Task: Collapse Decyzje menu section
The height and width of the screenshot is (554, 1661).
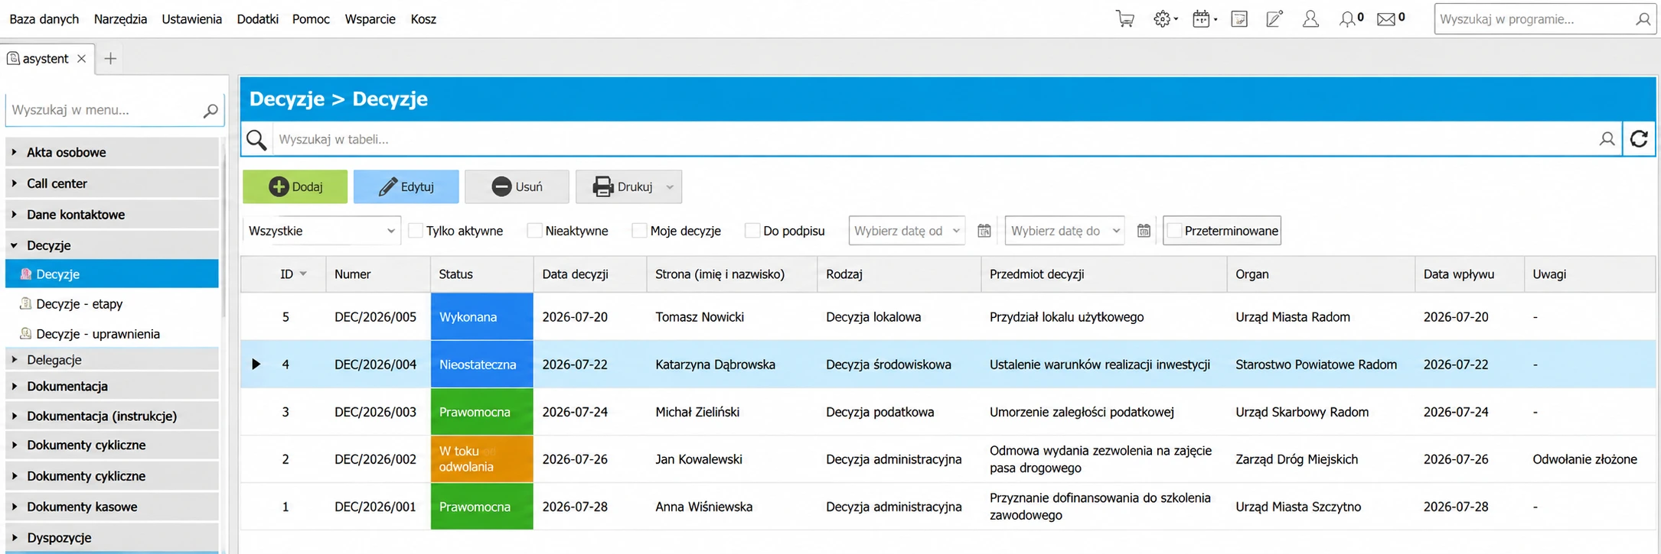Action: point(112,245)
